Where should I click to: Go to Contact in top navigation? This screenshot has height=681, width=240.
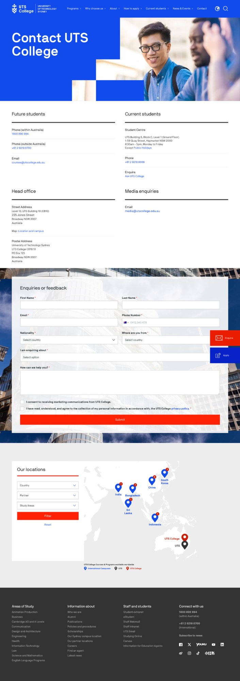pyautogui.click(x=202, y=9)
